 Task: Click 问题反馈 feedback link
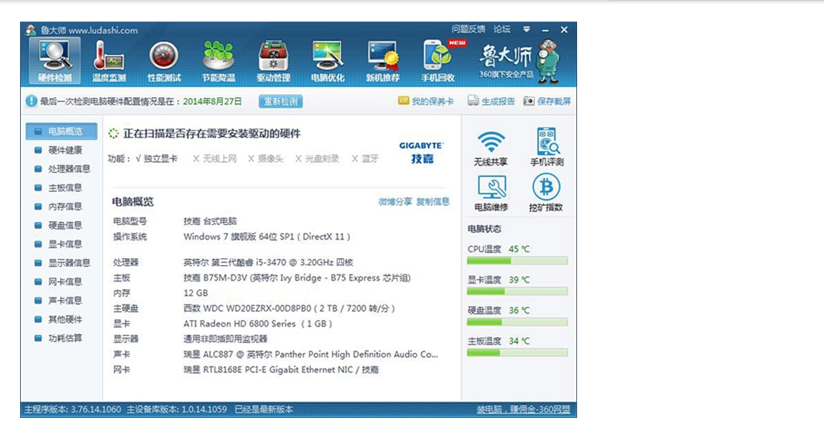tap(468, 29)
